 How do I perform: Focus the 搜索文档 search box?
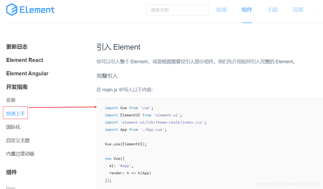pos(177,10)
